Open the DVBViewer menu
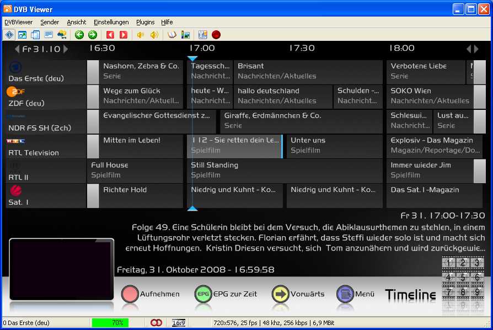This screenshot has width=493, height=330. click(x=19, y=22)
